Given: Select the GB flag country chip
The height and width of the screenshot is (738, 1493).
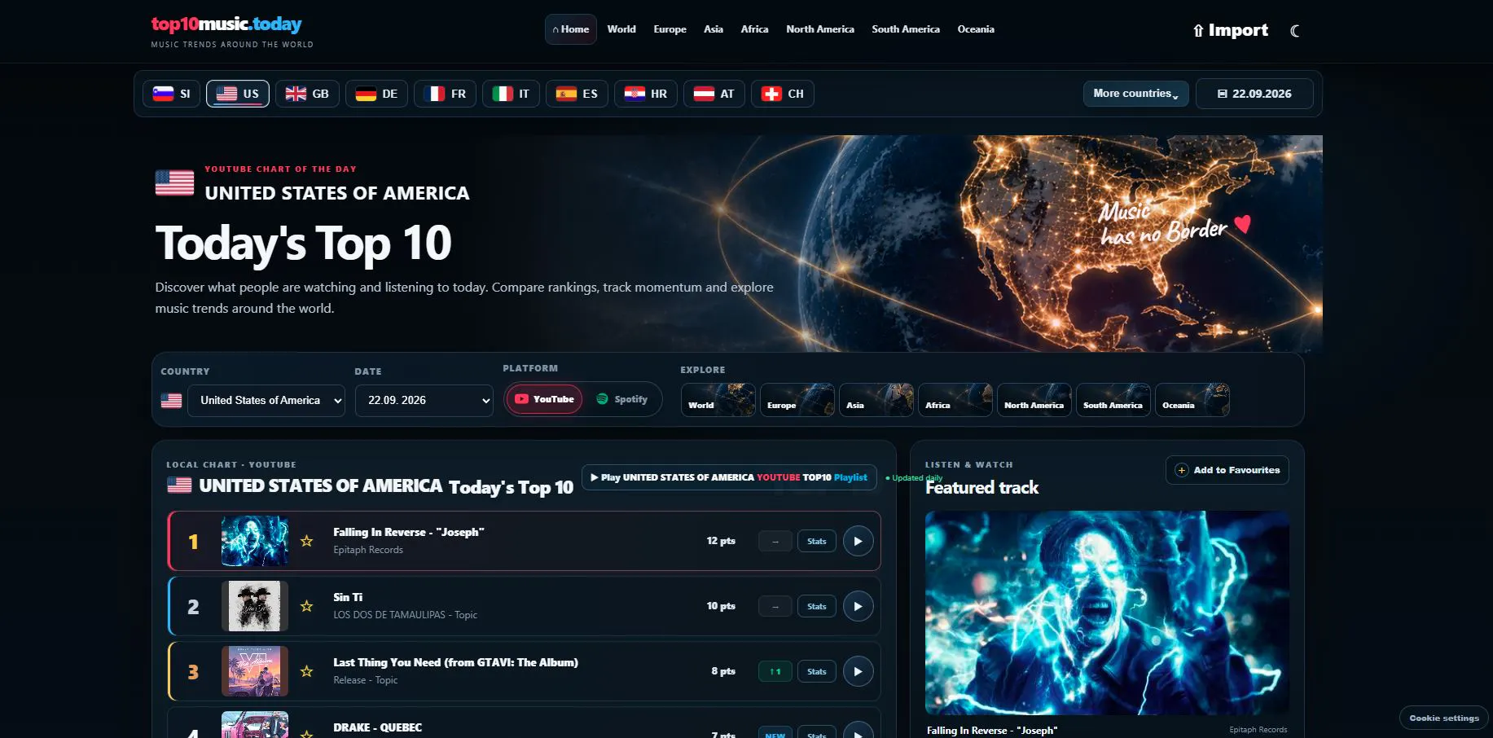Looking at the screenshot, I should 307,94.
